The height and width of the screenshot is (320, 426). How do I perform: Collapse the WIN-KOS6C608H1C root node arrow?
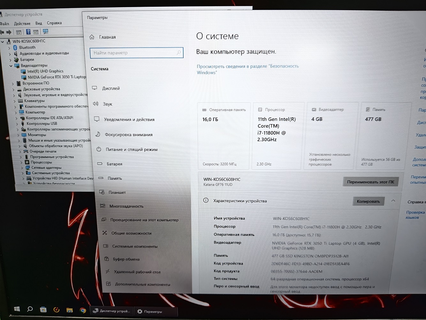point(3,42)
